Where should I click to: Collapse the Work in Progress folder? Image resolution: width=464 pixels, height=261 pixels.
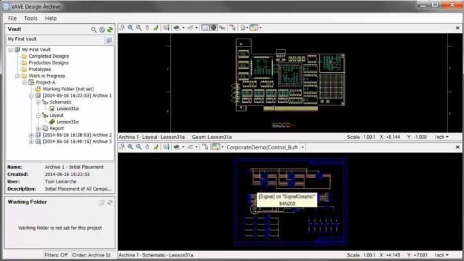(17, 76)
